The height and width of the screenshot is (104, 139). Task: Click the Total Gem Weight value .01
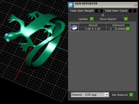pyautogui.click(x=99, y=11)
